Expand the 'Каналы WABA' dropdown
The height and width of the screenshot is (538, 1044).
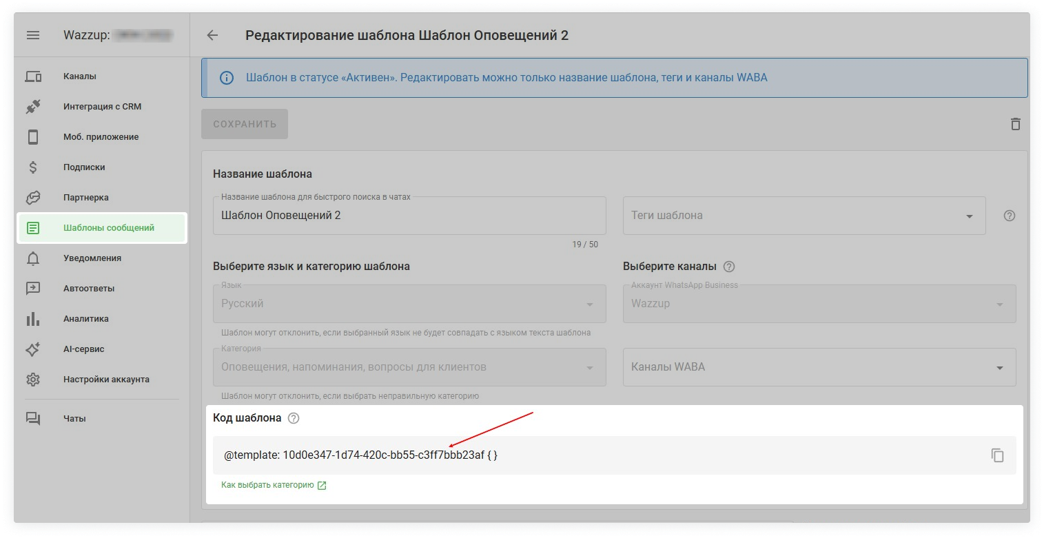(999, 368)
